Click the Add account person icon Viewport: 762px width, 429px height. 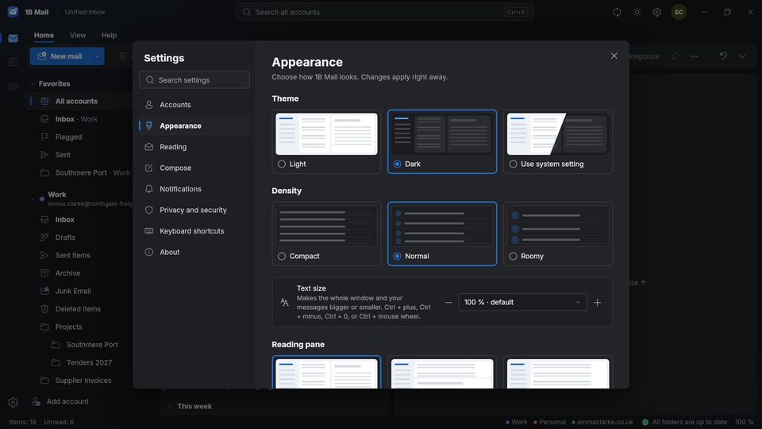[x=36, y=402]
